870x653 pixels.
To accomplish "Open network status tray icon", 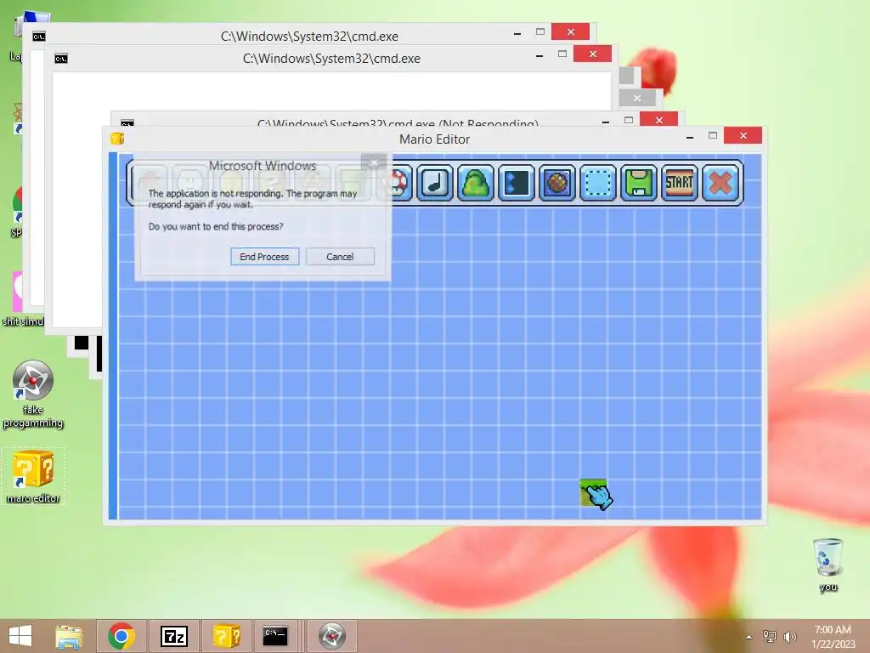I will (770, 636).
